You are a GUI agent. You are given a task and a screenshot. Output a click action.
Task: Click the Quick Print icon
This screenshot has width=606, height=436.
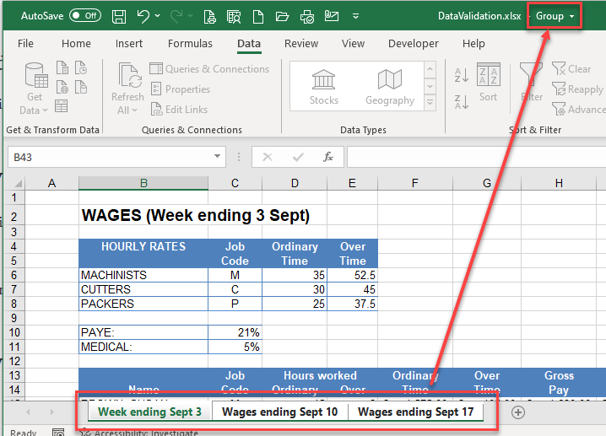click(307, 17)
